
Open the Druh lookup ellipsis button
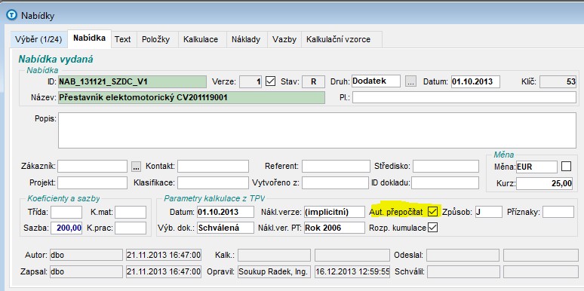coord(410,81)
